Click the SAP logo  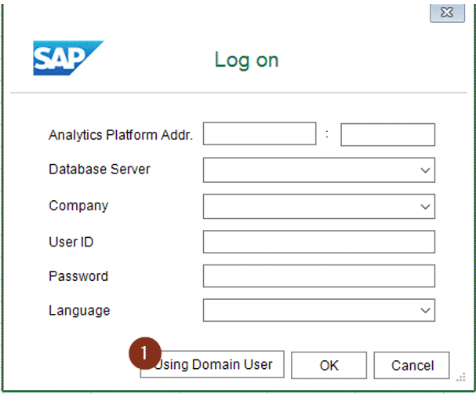coord(67,58)
